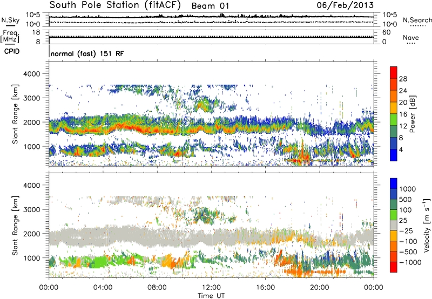
Task: Click the 'CPID' label
Action: point(12,51)
